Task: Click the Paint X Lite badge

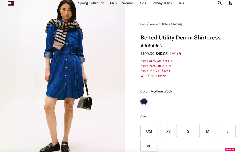Action: [x=230, y=149]
